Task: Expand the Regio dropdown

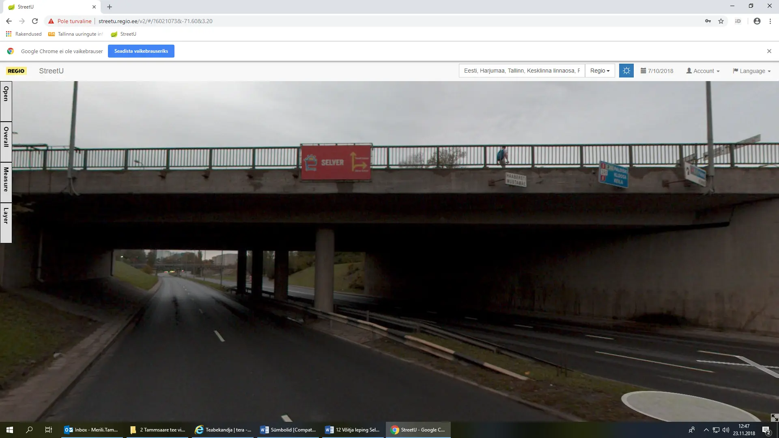Action: tap(600, 71)
